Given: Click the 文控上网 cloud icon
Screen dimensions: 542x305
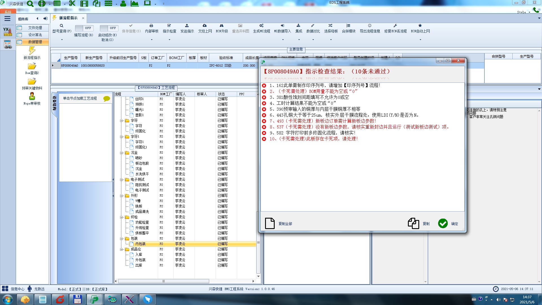Looking at the screenshot, I should click(205, 26).
